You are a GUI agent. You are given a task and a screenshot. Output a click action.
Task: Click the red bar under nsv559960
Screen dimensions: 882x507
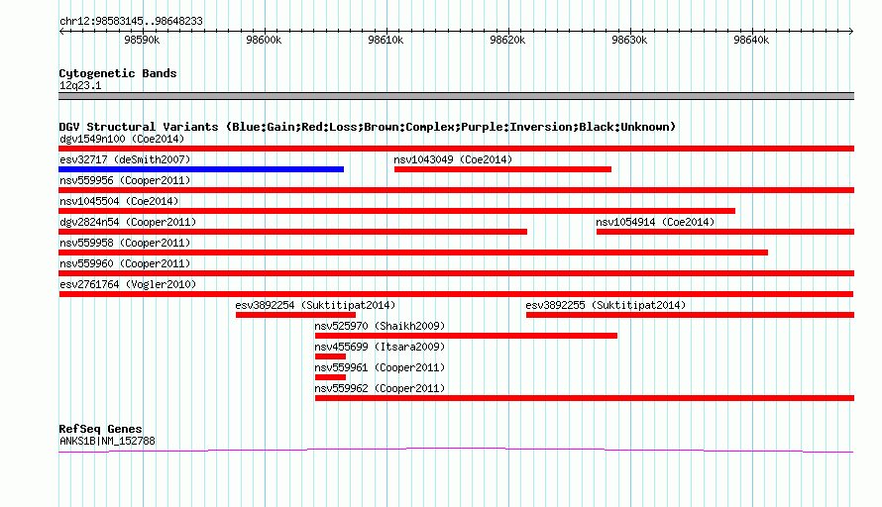click(x=456, y=273)
